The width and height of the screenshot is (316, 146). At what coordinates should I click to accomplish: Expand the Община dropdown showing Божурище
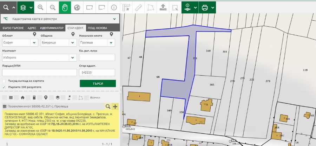coord(58,43)
